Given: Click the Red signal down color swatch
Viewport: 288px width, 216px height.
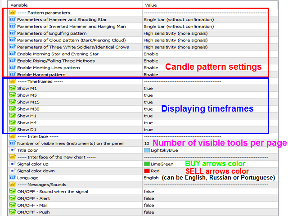Looking at the screenshot, I should pos(147,171).
